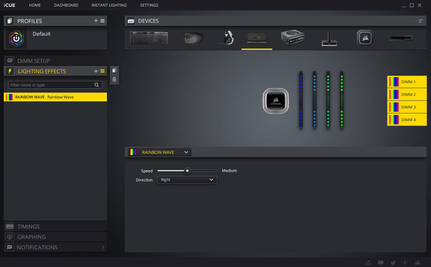This screenshot has height=267, width=431.
Task: Select the DIMM 3 zone button
Action: click(407, 107)
